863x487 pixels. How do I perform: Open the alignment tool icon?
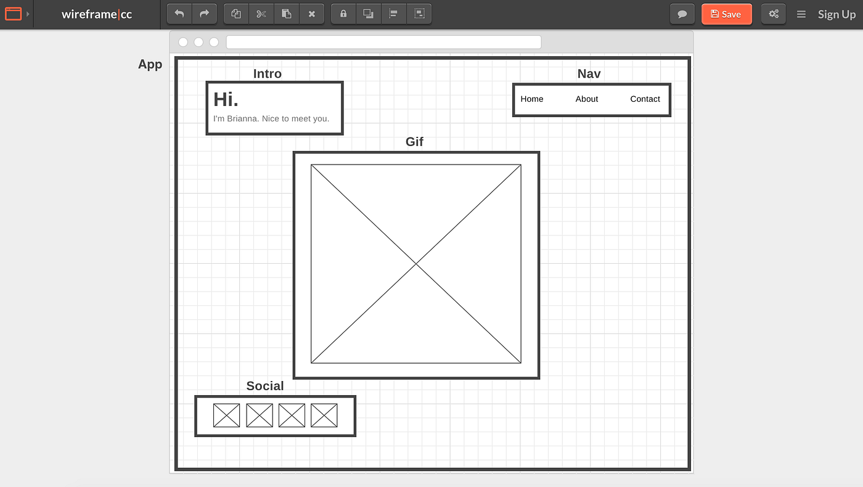pos(394,14)
